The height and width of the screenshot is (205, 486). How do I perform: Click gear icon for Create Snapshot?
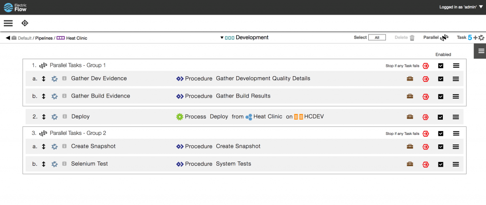(x=55, y=147)
